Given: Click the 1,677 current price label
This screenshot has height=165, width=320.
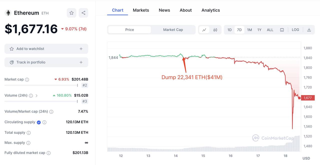Looking at the screenshot, I should tap(308, 98).
